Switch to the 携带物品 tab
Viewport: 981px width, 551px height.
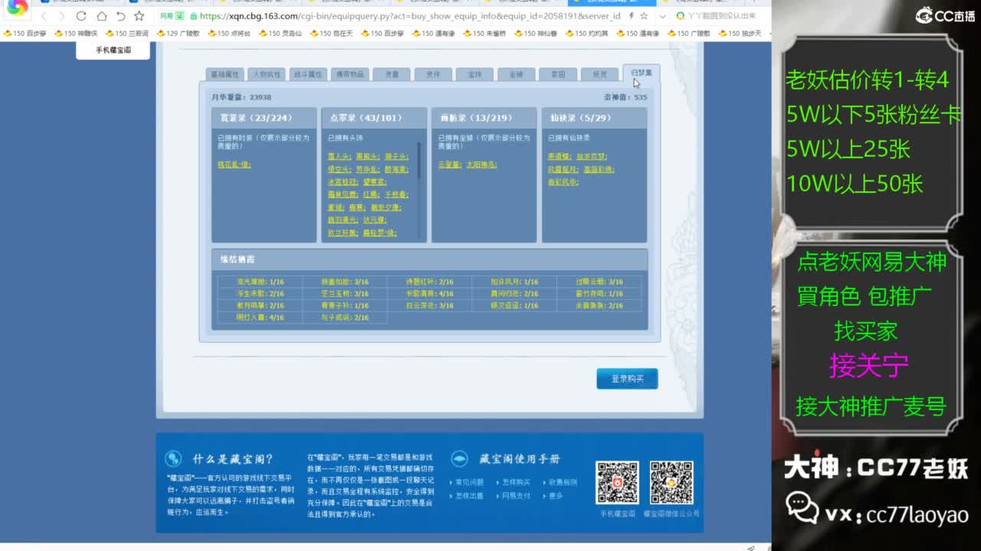(x=349, y=74)
